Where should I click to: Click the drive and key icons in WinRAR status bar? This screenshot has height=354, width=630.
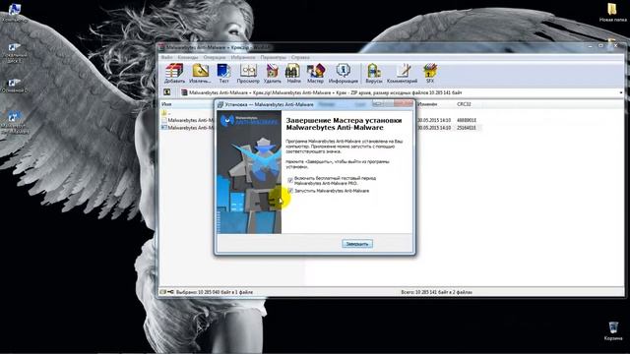(166, 292)
